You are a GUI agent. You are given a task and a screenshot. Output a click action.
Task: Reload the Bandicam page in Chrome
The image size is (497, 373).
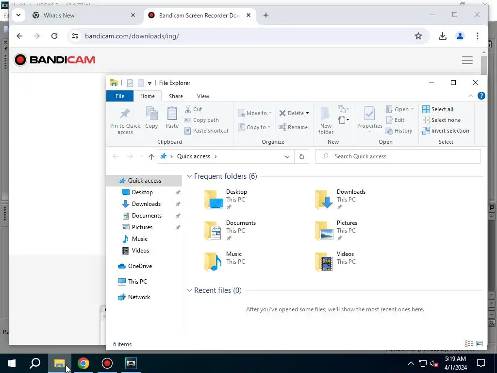point(54,36)
